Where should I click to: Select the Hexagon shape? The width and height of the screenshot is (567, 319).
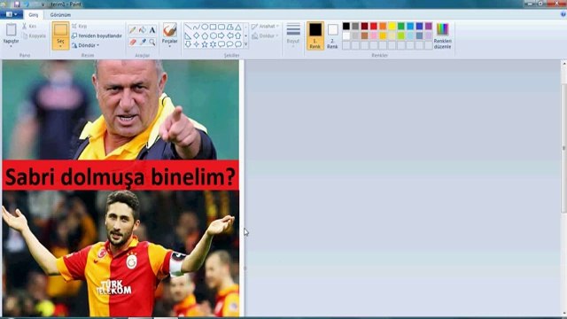click(x=213, y=35)
